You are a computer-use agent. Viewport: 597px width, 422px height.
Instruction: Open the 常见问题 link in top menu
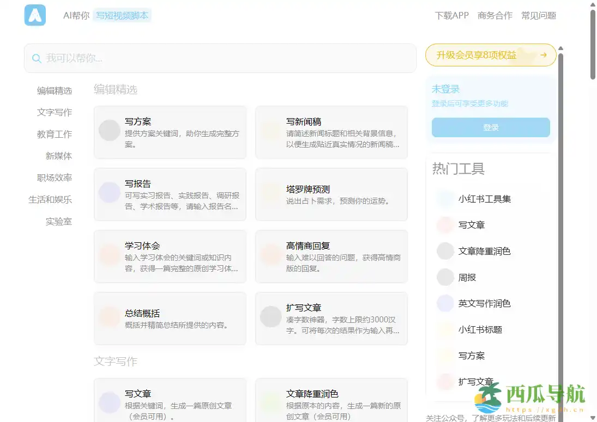coord(538,16)
